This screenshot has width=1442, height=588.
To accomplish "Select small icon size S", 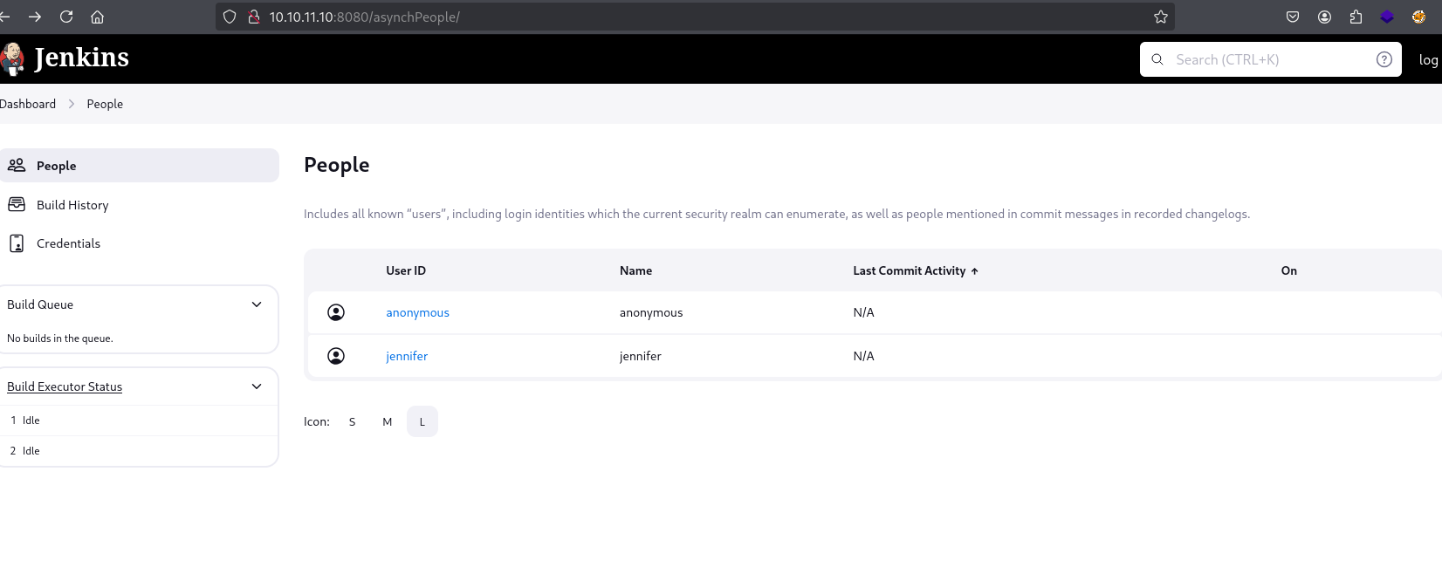I will click(353, 421).
